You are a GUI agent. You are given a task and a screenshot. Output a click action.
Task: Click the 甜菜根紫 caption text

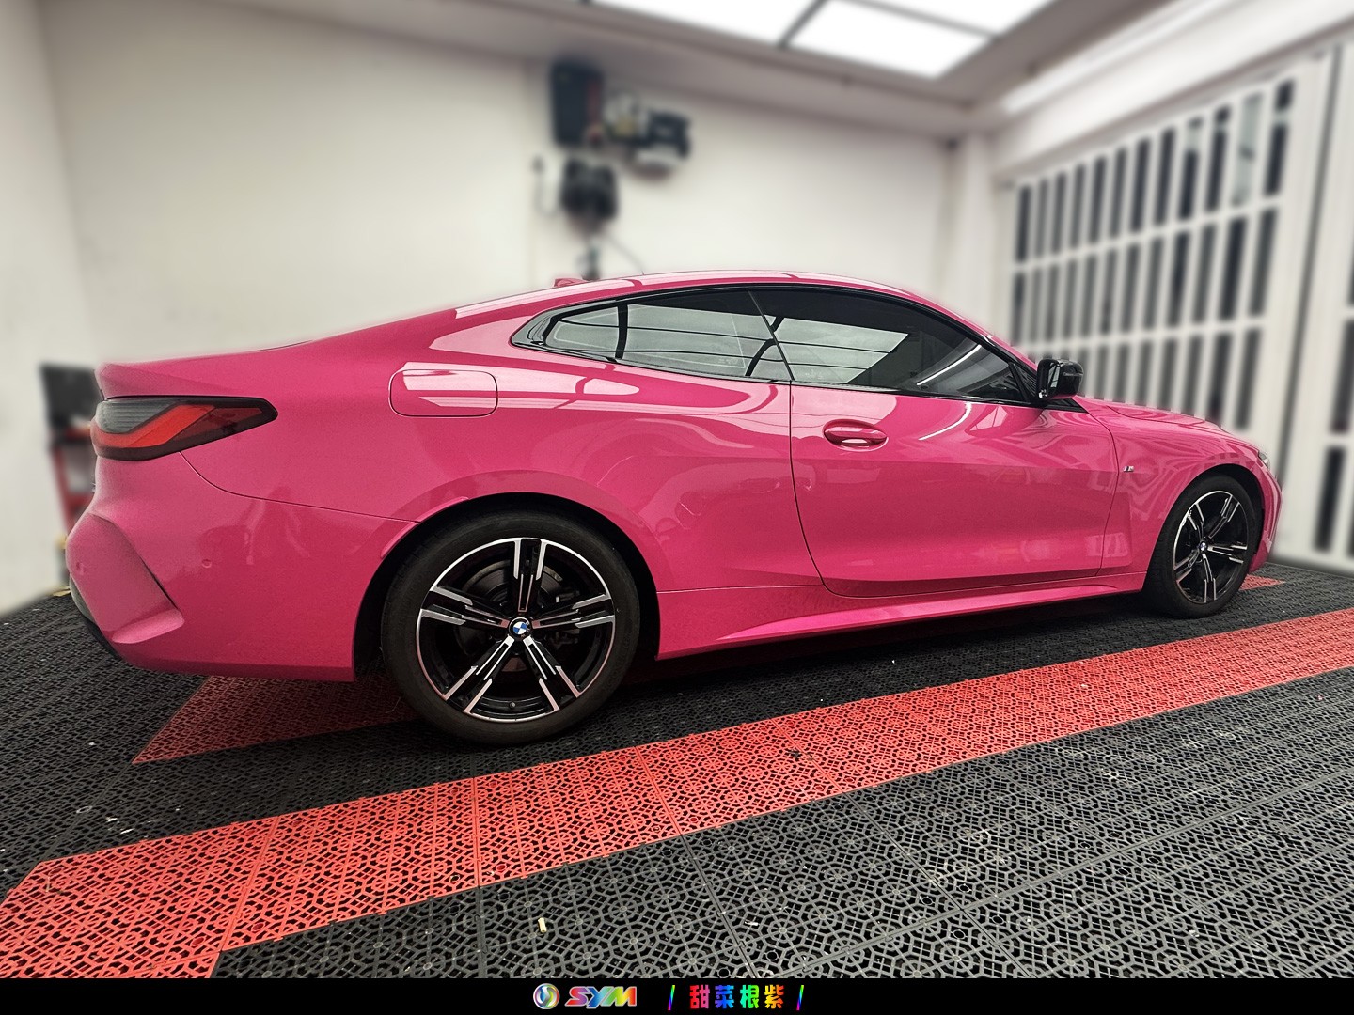(x=735, y=997)
